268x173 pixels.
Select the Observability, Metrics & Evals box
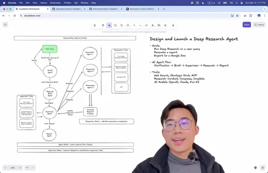(x=75, y=38)
